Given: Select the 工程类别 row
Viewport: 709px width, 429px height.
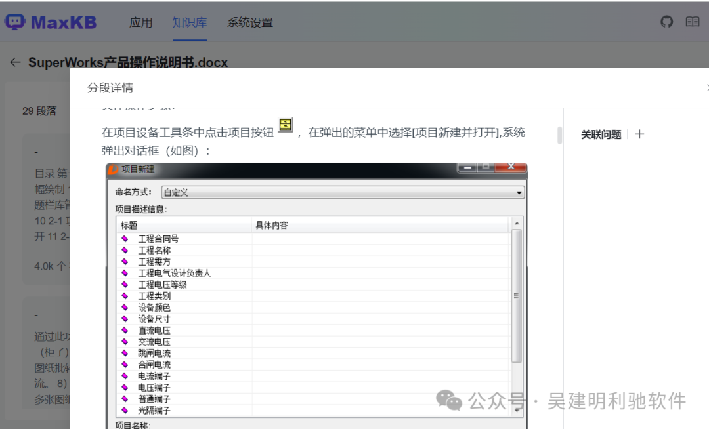Looking at the screenshot, I should (313, 296).
